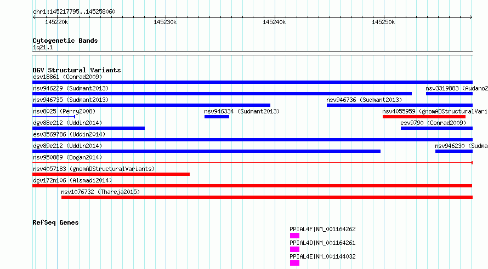The width and height of the screenshot is (488, 269).
Task: Click the nsv946230 variant bar
Action: (454, 151)
